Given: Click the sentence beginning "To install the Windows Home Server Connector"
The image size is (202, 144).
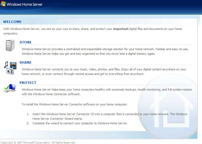Looking at the screenshot, I should 75,104.
